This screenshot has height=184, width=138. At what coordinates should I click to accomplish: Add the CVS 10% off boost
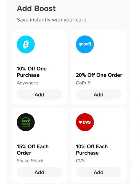tap(99, 172)
